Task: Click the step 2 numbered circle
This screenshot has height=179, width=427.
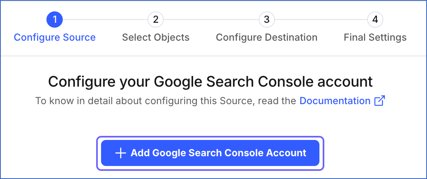Action: coord(156,19)
